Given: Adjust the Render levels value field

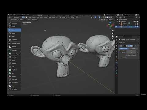Looking at the screenshot, I should coord(132,53).
